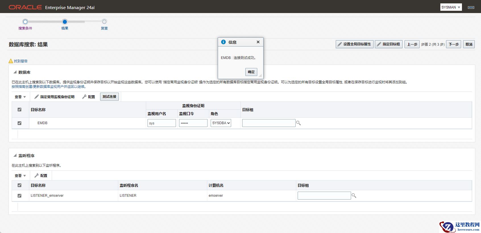Toggle select-all checkbox in database table header

(x=19, y=109)
